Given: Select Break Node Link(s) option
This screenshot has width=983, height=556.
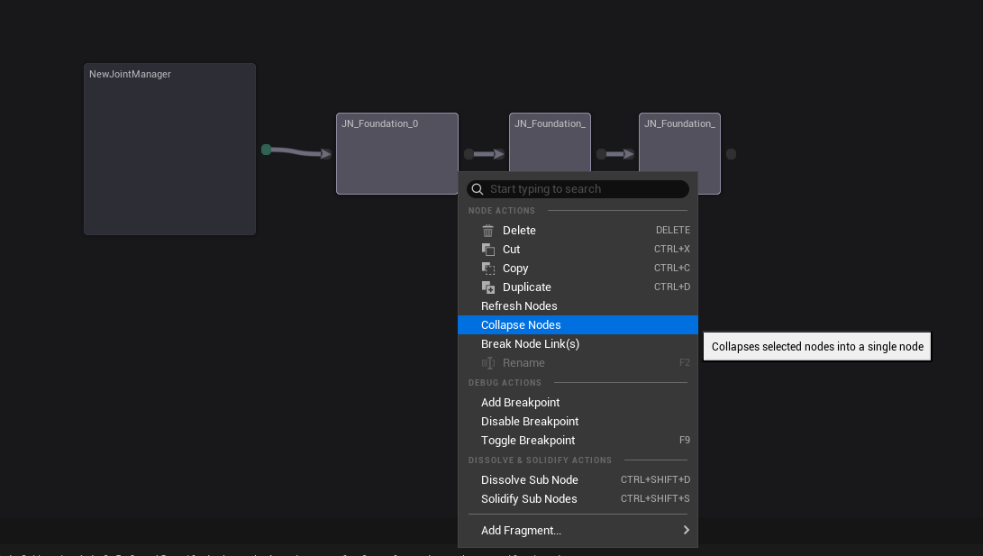Looking at the screenshot, I should pos(530,344).
